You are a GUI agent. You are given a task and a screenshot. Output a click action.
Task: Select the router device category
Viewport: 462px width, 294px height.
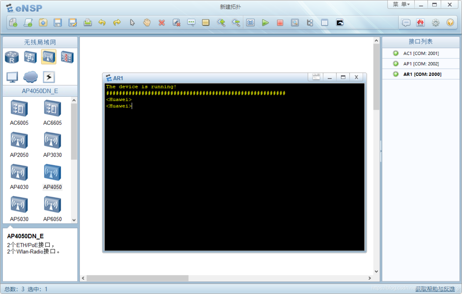[12, 57]
